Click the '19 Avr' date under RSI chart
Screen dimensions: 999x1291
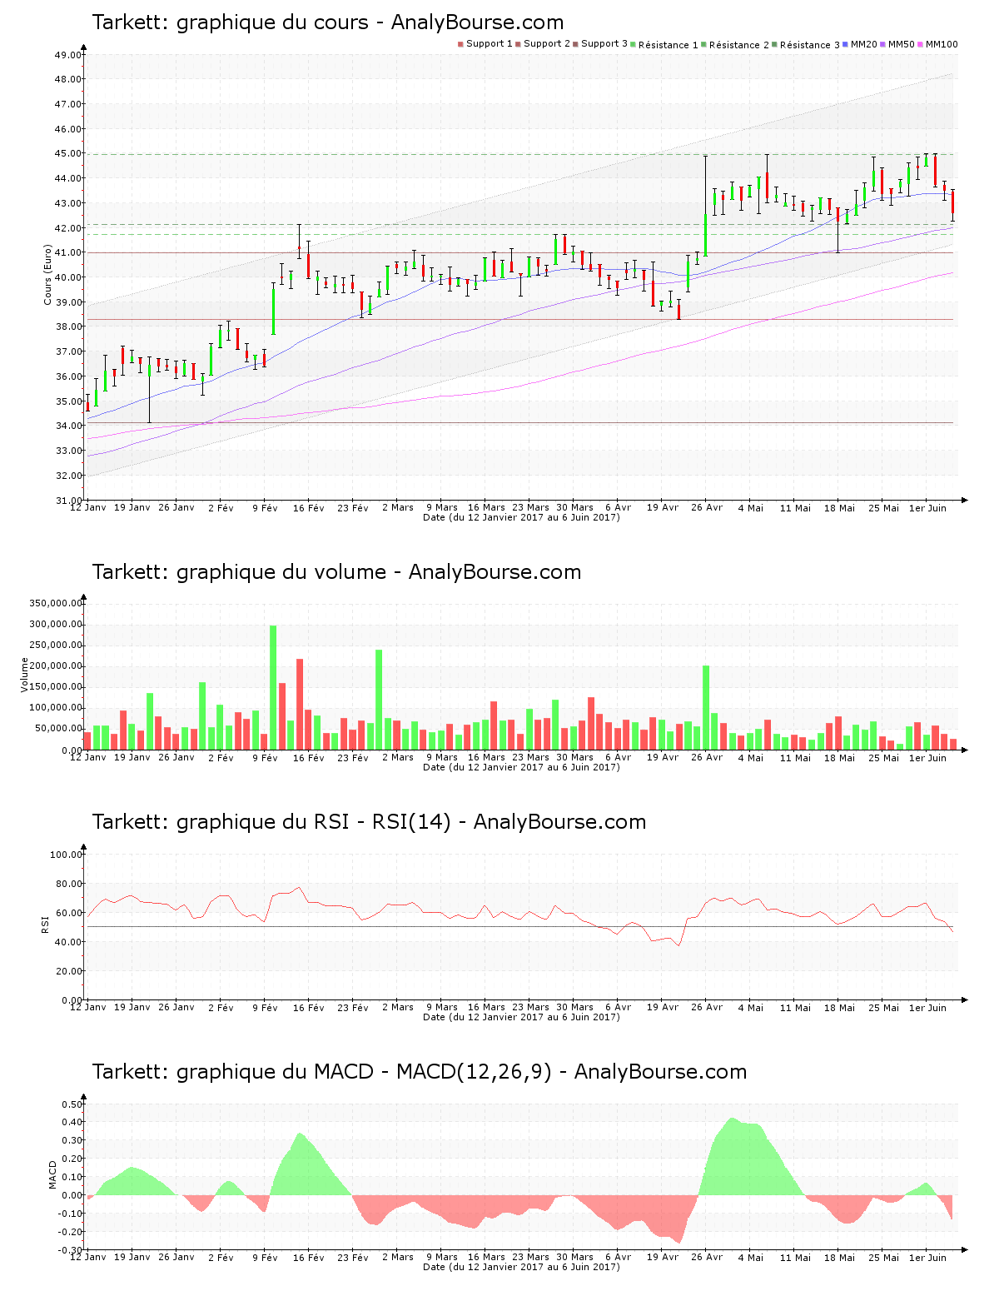pyautogui.click(x=663, y=1008)
